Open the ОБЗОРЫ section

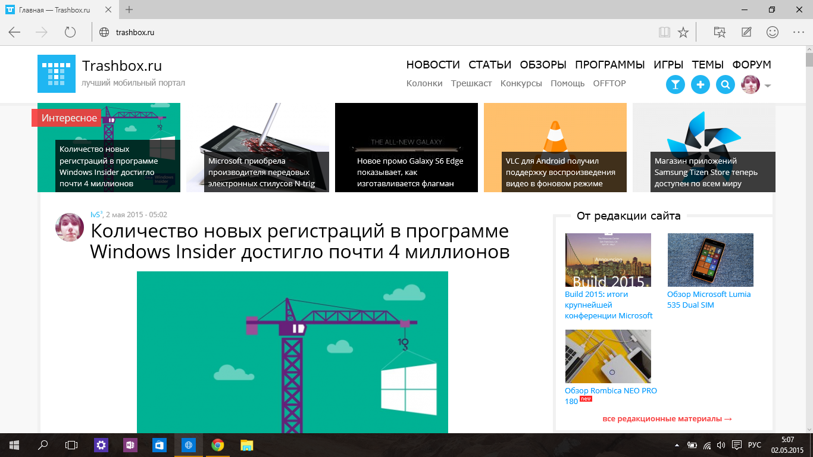click(x=543, y=65)
